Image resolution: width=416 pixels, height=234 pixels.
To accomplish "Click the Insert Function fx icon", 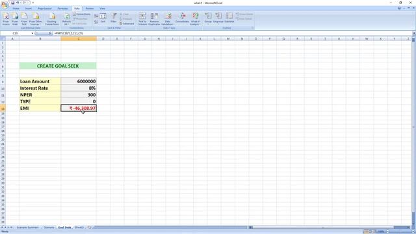I will (50, 33).
